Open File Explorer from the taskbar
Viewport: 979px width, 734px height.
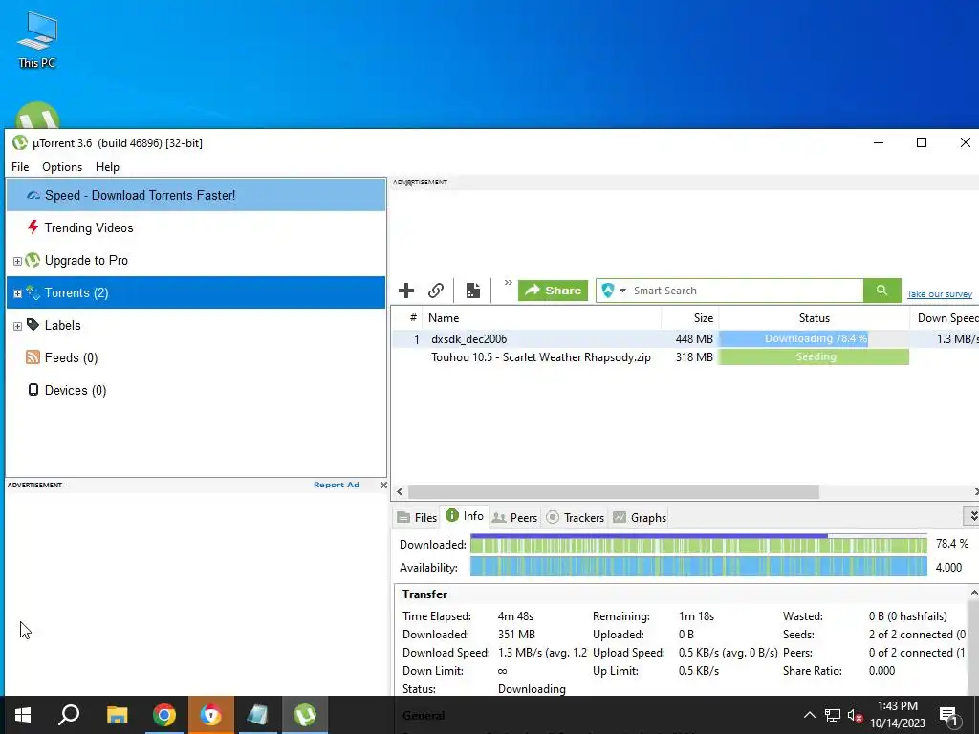(117, 715)
